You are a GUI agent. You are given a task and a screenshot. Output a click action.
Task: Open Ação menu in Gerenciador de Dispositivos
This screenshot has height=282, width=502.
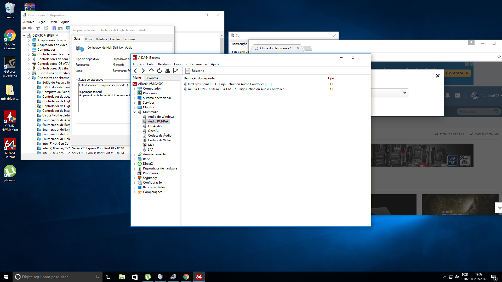pos(42,22)
